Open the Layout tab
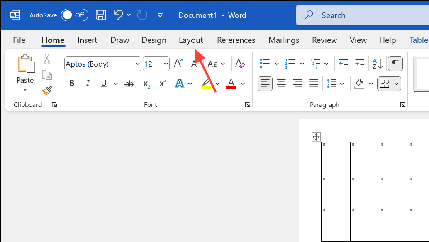 191,40
